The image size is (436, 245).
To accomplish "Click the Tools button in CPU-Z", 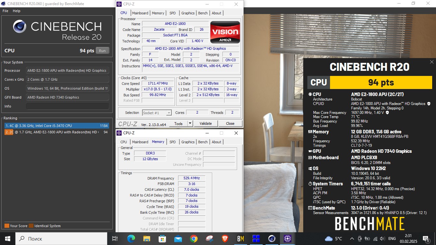I will pyautogui.click(x=178, y=123).
